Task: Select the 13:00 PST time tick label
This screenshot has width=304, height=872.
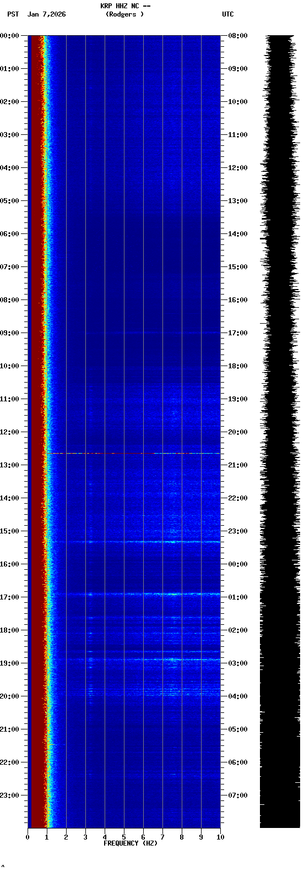Action: [9, 465]
